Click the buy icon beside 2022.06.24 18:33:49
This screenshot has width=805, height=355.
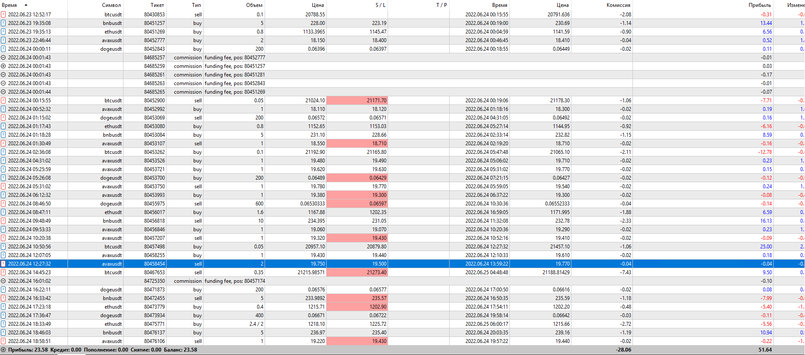3,324
